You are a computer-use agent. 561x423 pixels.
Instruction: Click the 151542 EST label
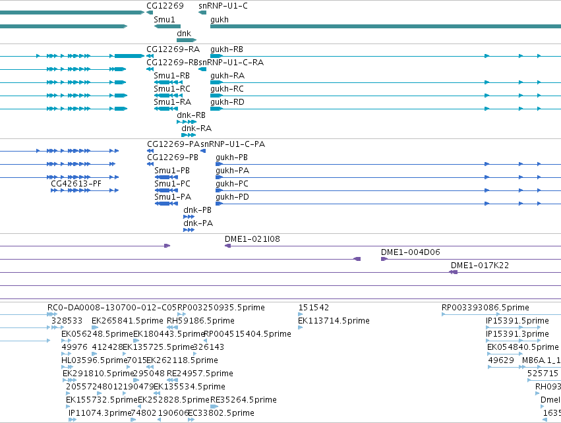(314, 308)
